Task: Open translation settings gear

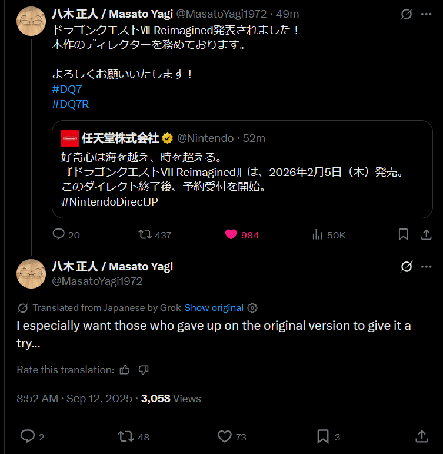Action: (252, 307)
